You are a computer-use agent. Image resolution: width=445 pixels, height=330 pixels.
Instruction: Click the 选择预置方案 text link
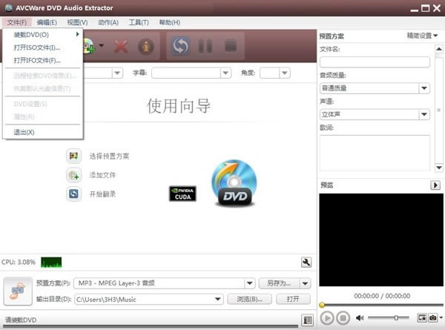click(x=109, y=156)
